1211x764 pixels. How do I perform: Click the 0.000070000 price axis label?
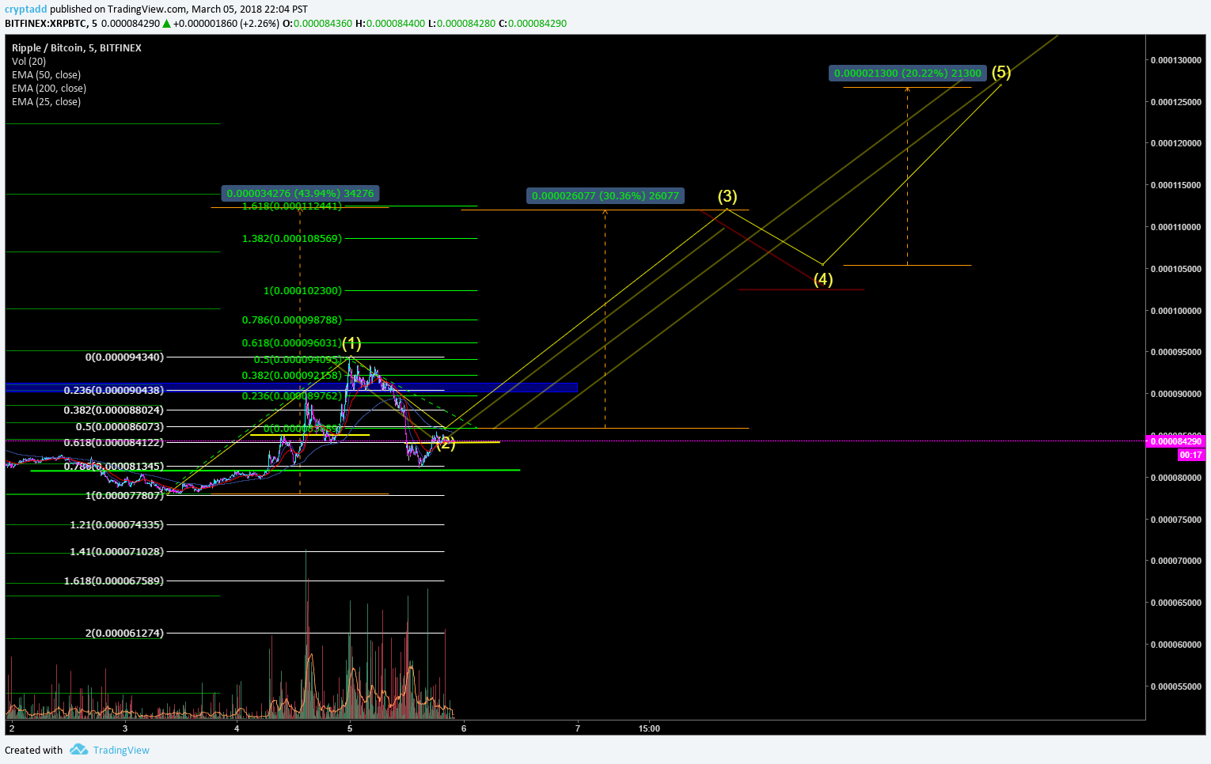point(1175,562)
